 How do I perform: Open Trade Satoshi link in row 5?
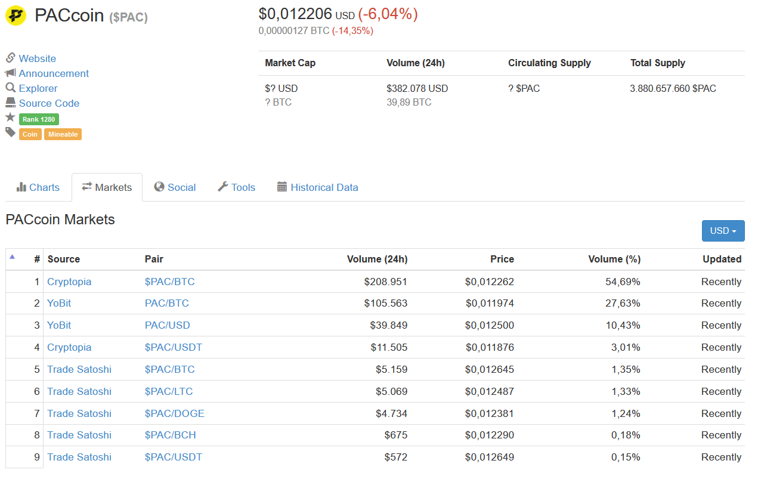point(79,369)
